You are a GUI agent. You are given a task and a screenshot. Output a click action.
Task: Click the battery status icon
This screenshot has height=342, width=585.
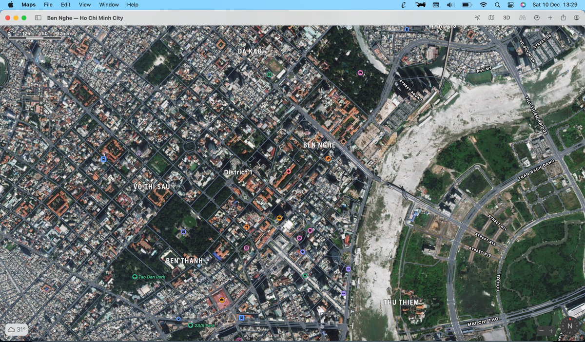coord(467,4)
